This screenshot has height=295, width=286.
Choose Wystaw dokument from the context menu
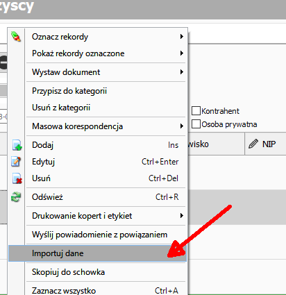click(x=97, y=72)
